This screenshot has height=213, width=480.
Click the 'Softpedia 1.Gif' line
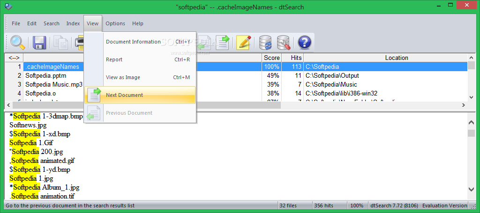pos(31,143)
